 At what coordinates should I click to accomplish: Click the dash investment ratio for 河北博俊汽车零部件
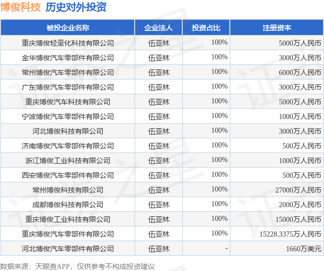[226, 248]
